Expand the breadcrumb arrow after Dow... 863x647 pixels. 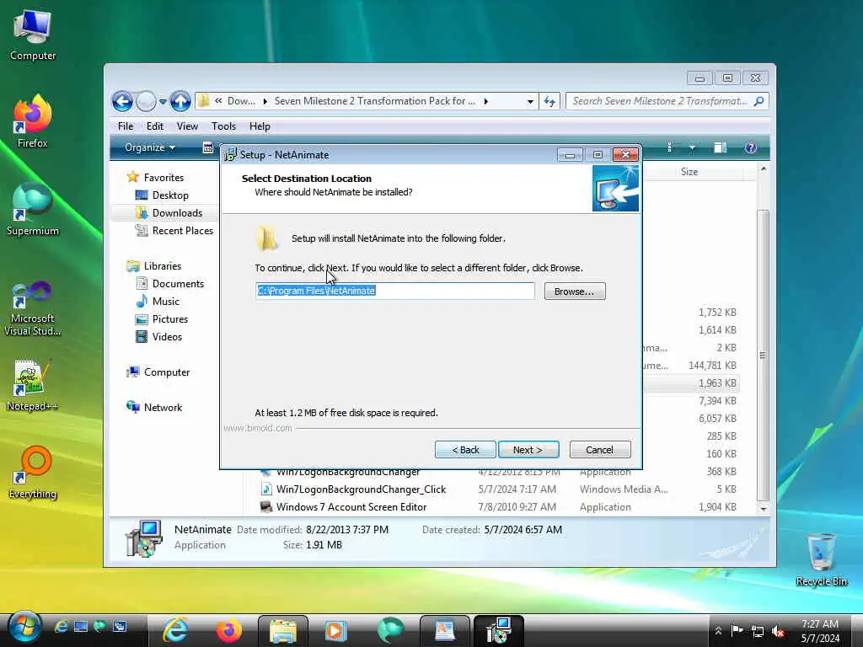[265, 101]
